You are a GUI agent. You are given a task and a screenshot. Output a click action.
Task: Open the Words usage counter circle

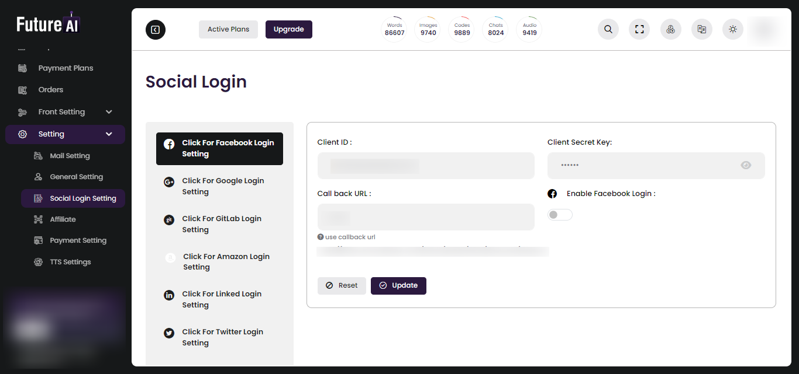394,29
